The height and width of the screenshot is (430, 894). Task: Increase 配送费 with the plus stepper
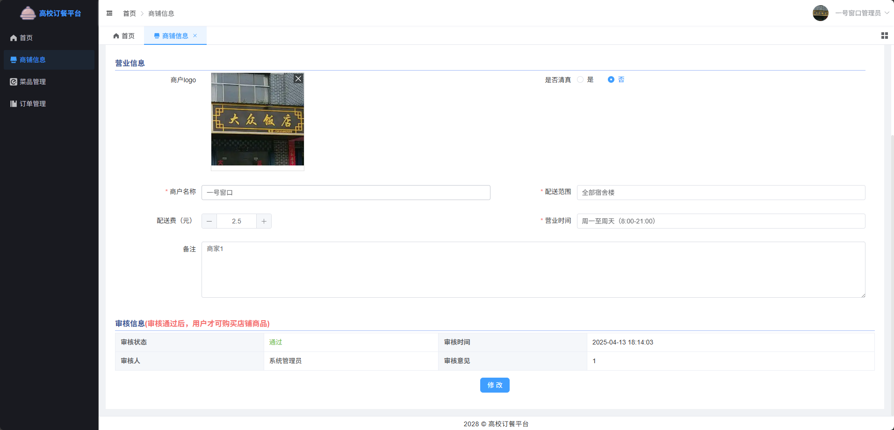pyautogui.click(x=264, y=221)
